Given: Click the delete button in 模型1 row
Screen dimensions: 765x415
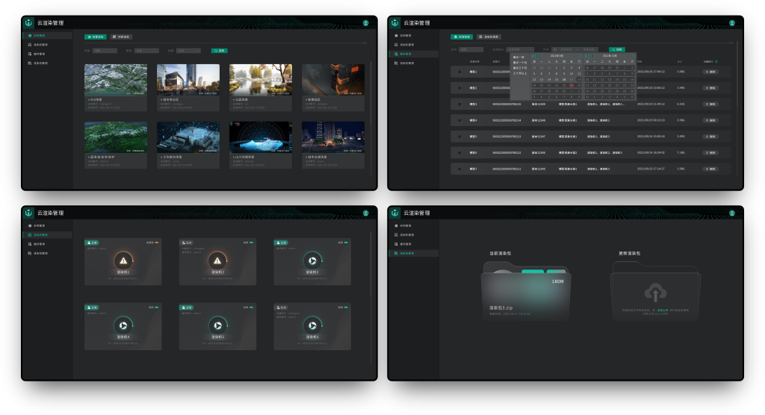Looking at the screenshot, I should click(710, 72).
